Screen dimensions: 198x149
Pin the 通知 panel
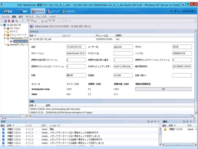click(x=191, y=122)
